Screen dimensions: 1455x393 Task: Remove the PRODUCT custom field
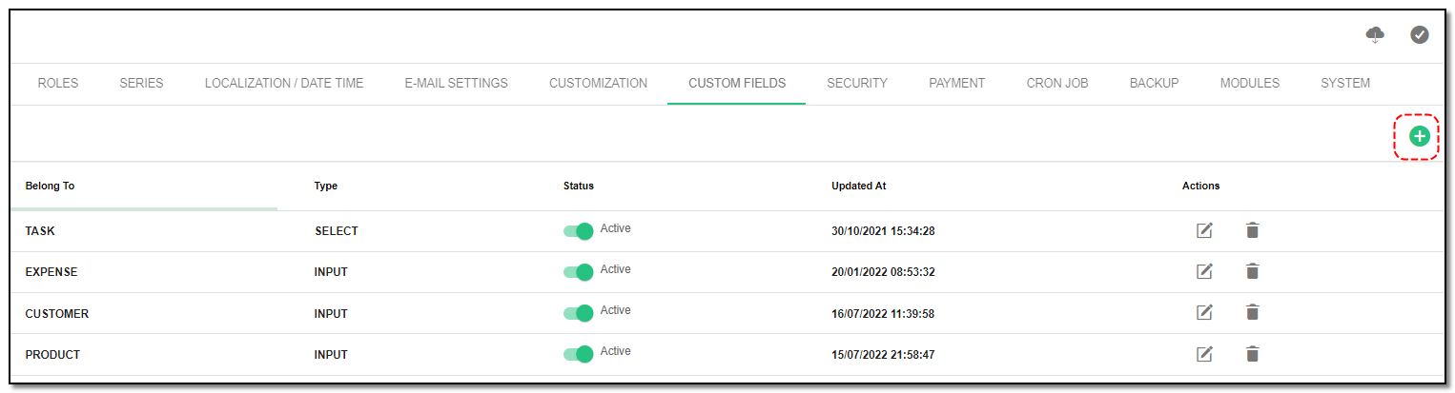point(1252,354)
